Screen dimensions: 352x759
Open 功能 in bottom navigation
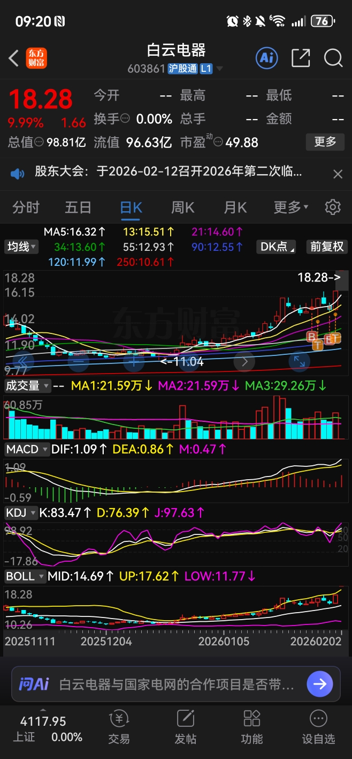click(251, 727)
